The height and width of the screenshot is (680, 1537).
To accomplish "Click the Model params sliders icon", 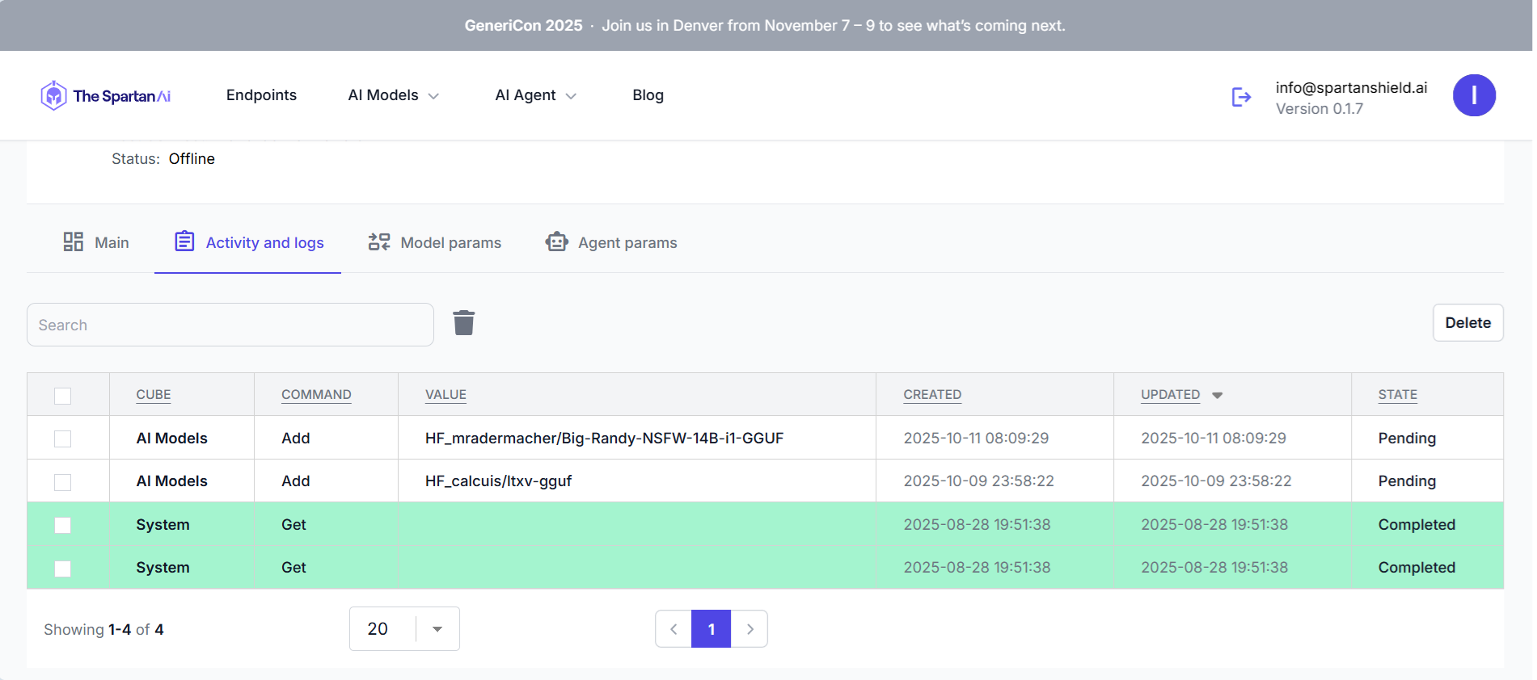I will [379, 241].
